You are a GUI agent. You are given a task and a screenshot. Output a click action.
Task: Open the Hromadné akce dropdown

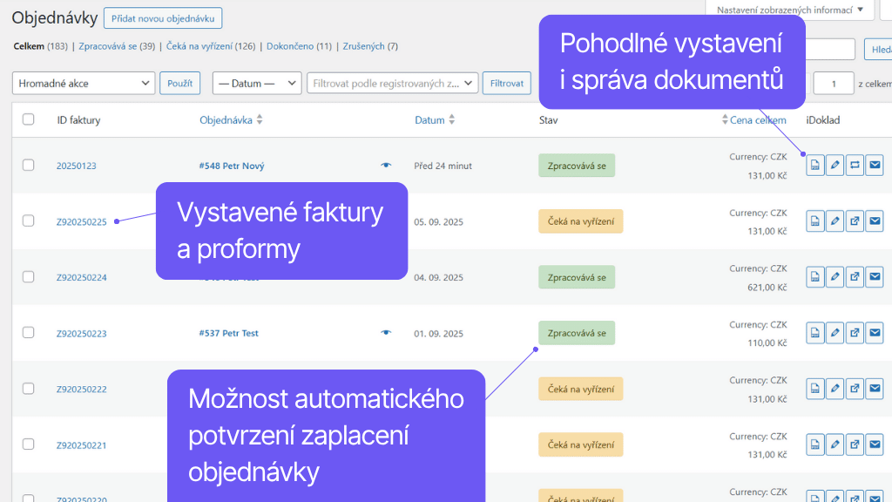point(84,83)
